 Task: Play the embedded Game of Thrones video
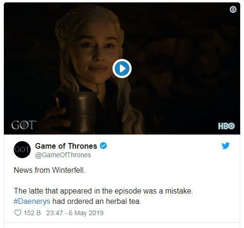coord(122,68)
